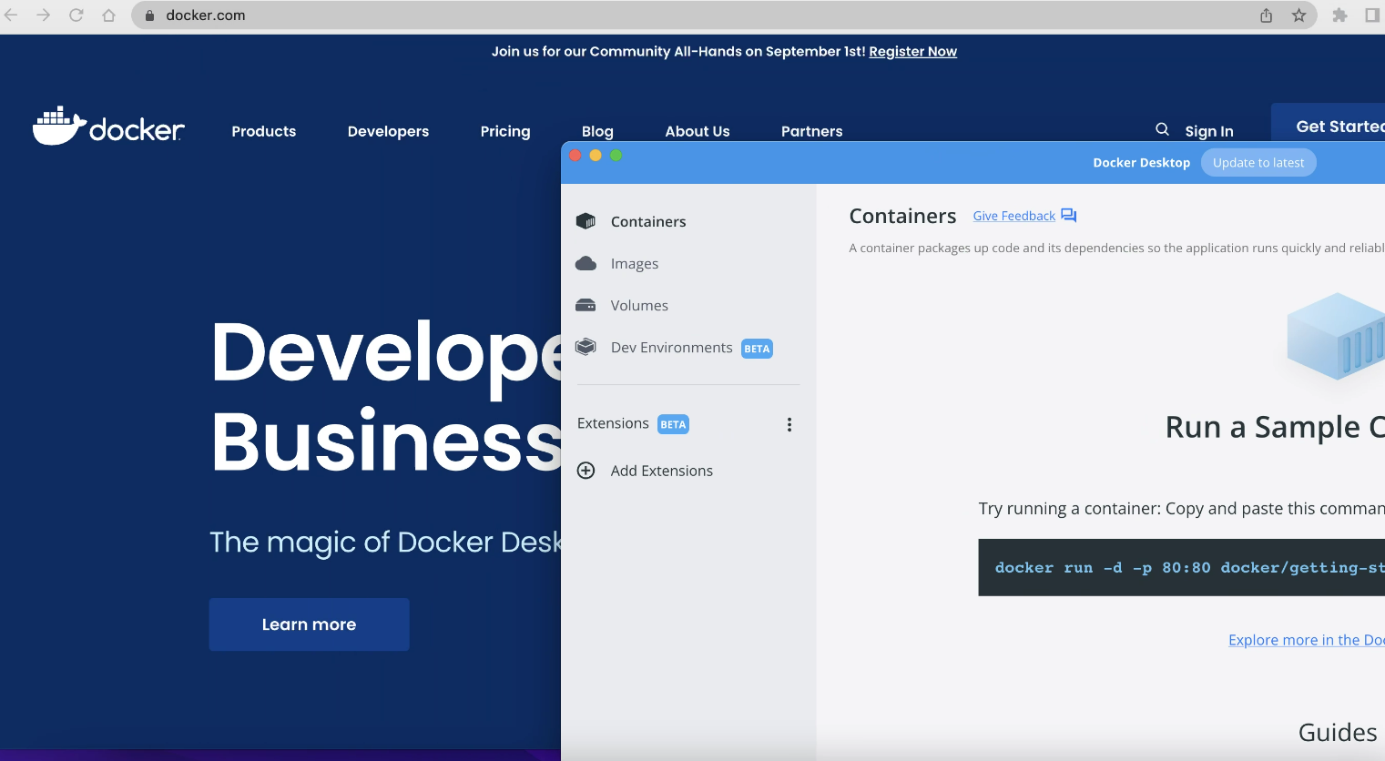This screenshot has height=761, width=1385.
Task: Maximize the Docker Desktop window
Action: [x=616, y=156]
